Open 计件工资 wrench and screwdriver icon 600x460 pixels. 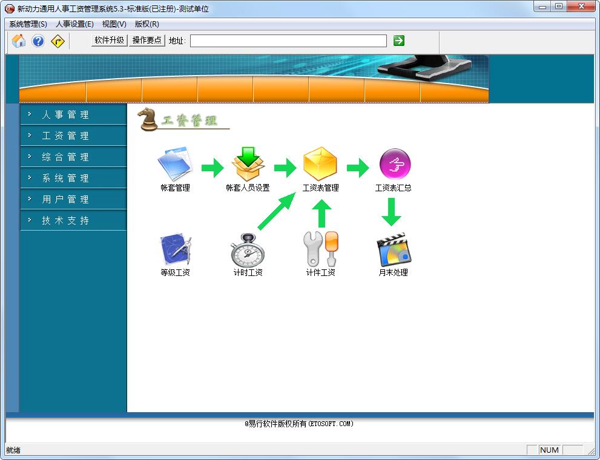tap(321, 249)
